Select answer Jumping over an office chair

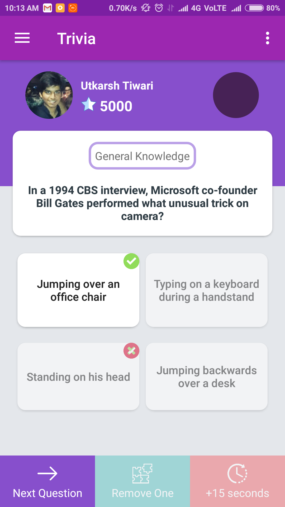click(x=78, y=290)
